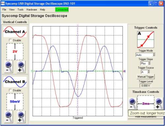Click the Channel A sine wave icon
This screenshot has height=126, width=165.
15,32
